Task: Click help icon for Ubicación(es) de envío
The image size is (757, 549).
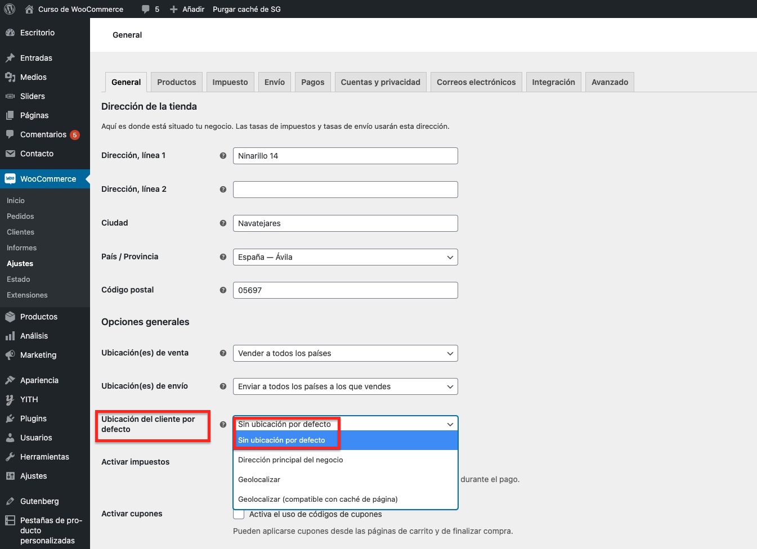Action: [223, 386]
